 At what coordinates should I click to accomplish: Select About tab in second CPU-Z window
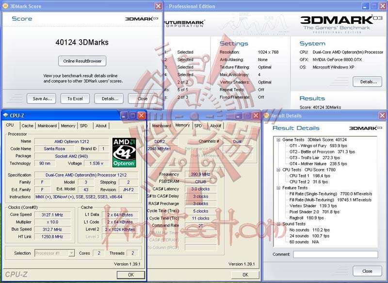[x=215, y=126]
